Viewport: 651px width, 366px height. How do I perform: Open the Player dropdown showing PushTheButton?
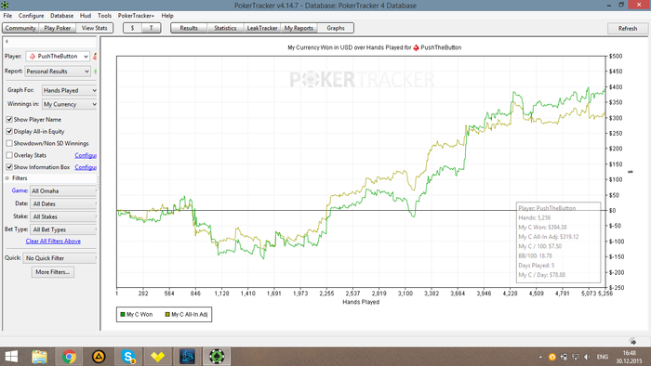pos(58,56)
